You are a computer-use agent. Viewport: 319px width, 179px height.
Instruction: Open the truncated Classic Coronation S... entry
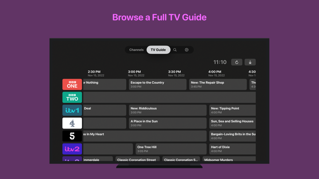(x=181, y=159)
